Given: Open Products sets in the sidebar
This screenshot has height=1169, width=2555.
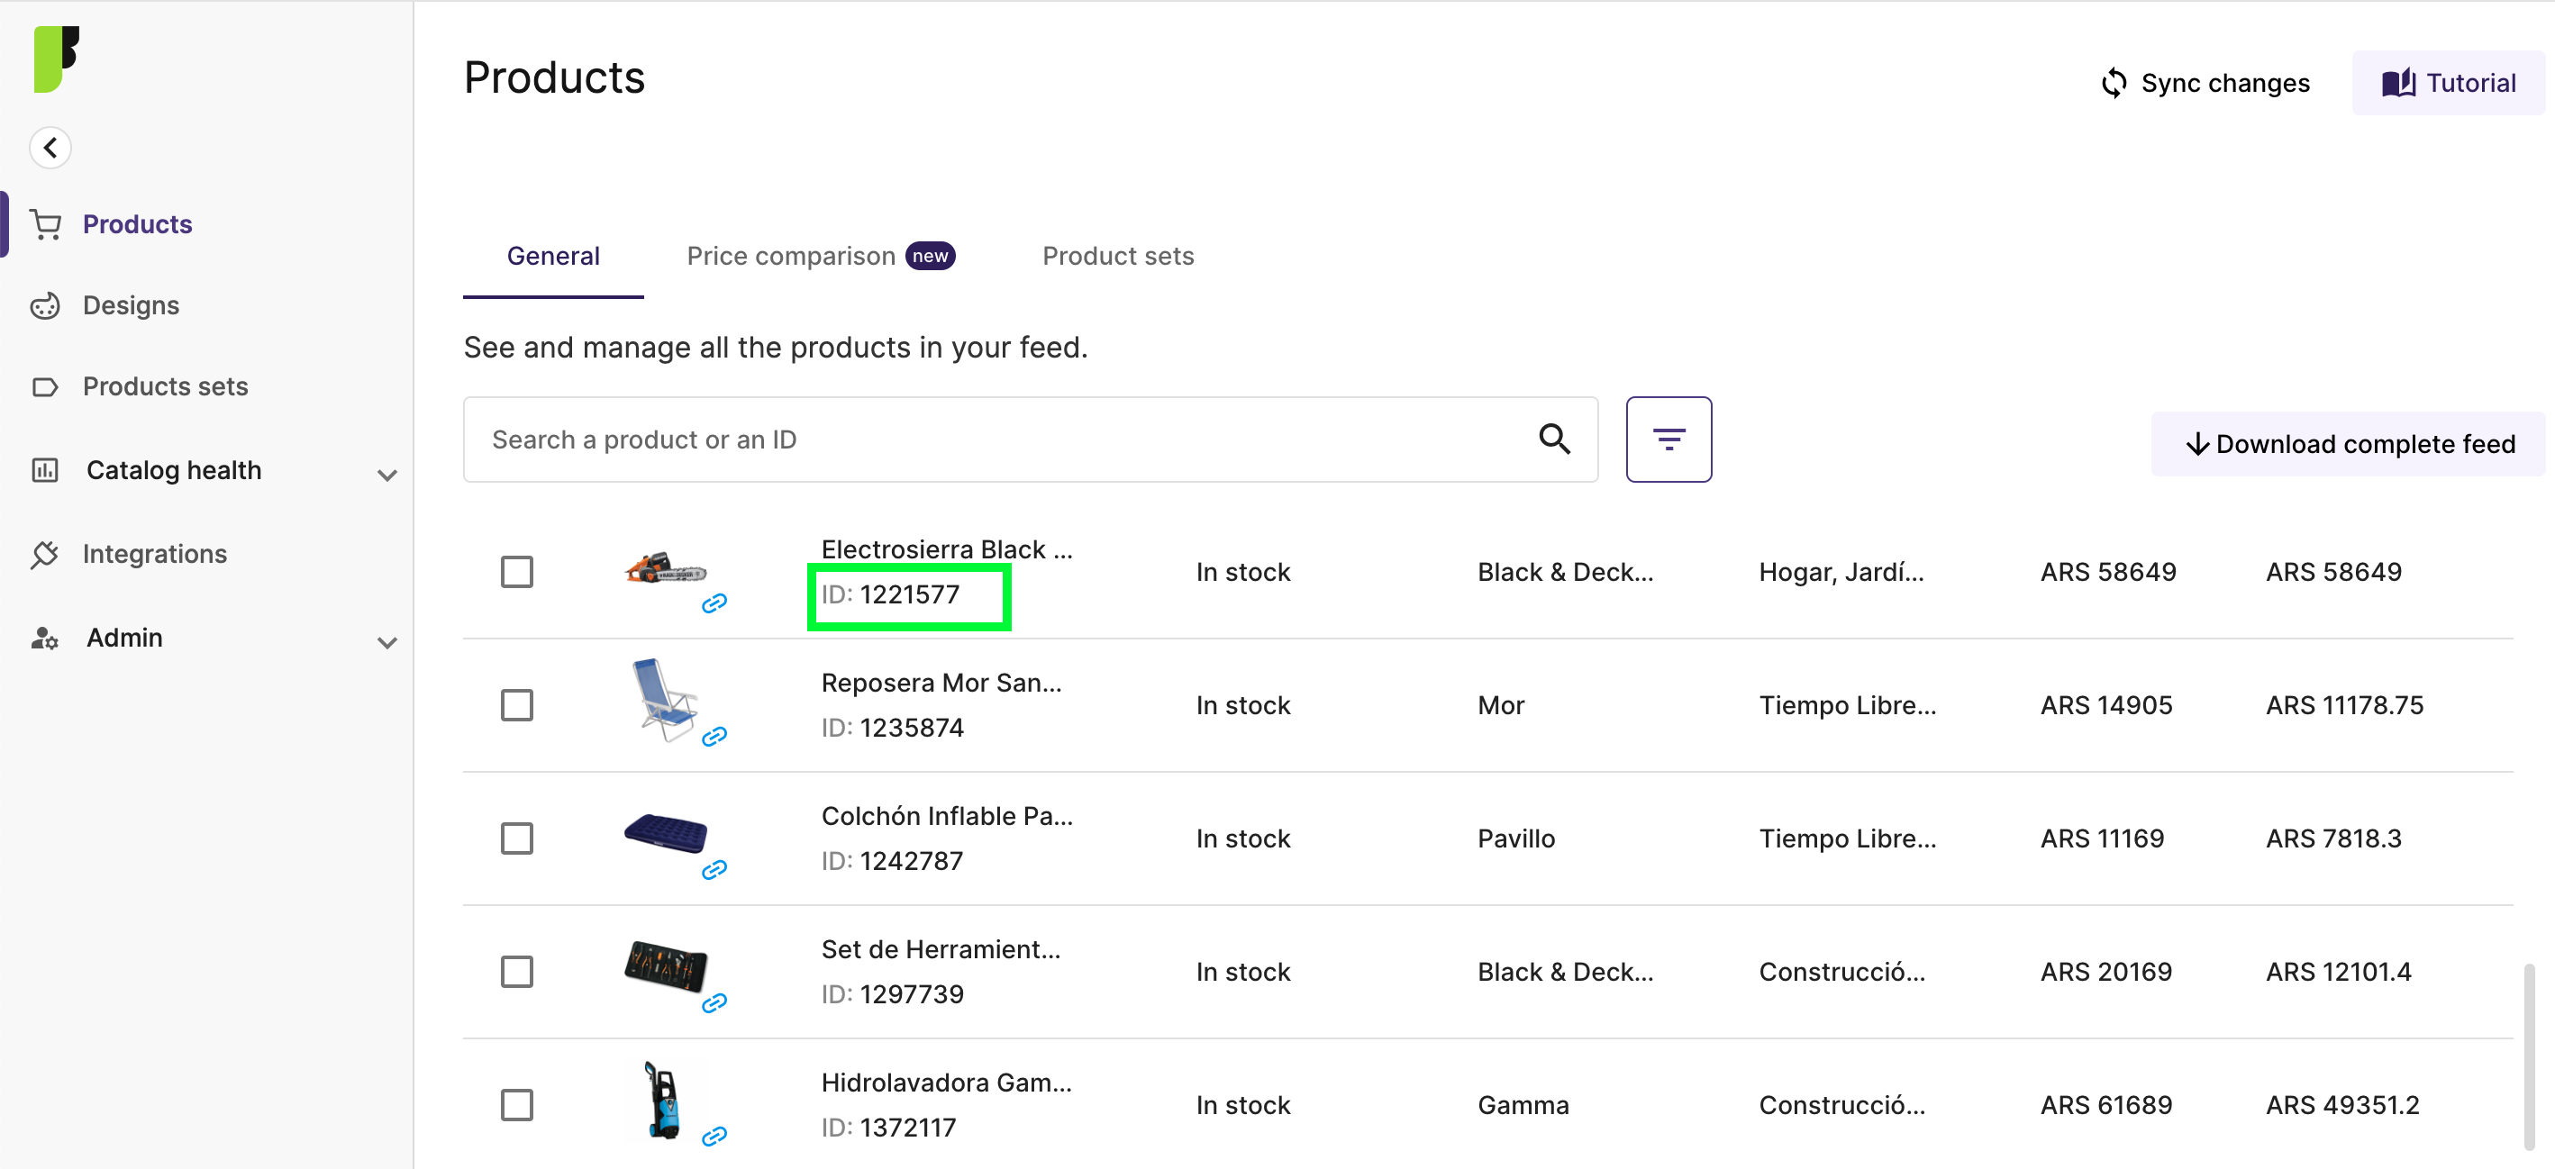Looking at the screenshot, I should [x=165, y=386].
